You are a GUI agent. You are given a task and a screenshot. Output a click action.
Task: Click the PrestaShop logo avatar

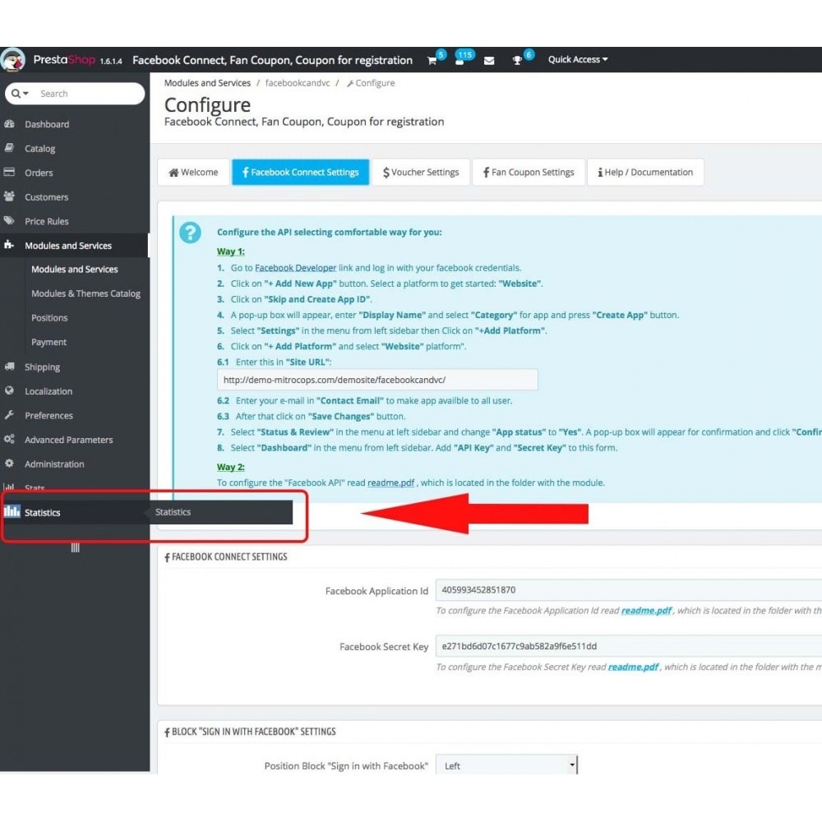(12, 60)
